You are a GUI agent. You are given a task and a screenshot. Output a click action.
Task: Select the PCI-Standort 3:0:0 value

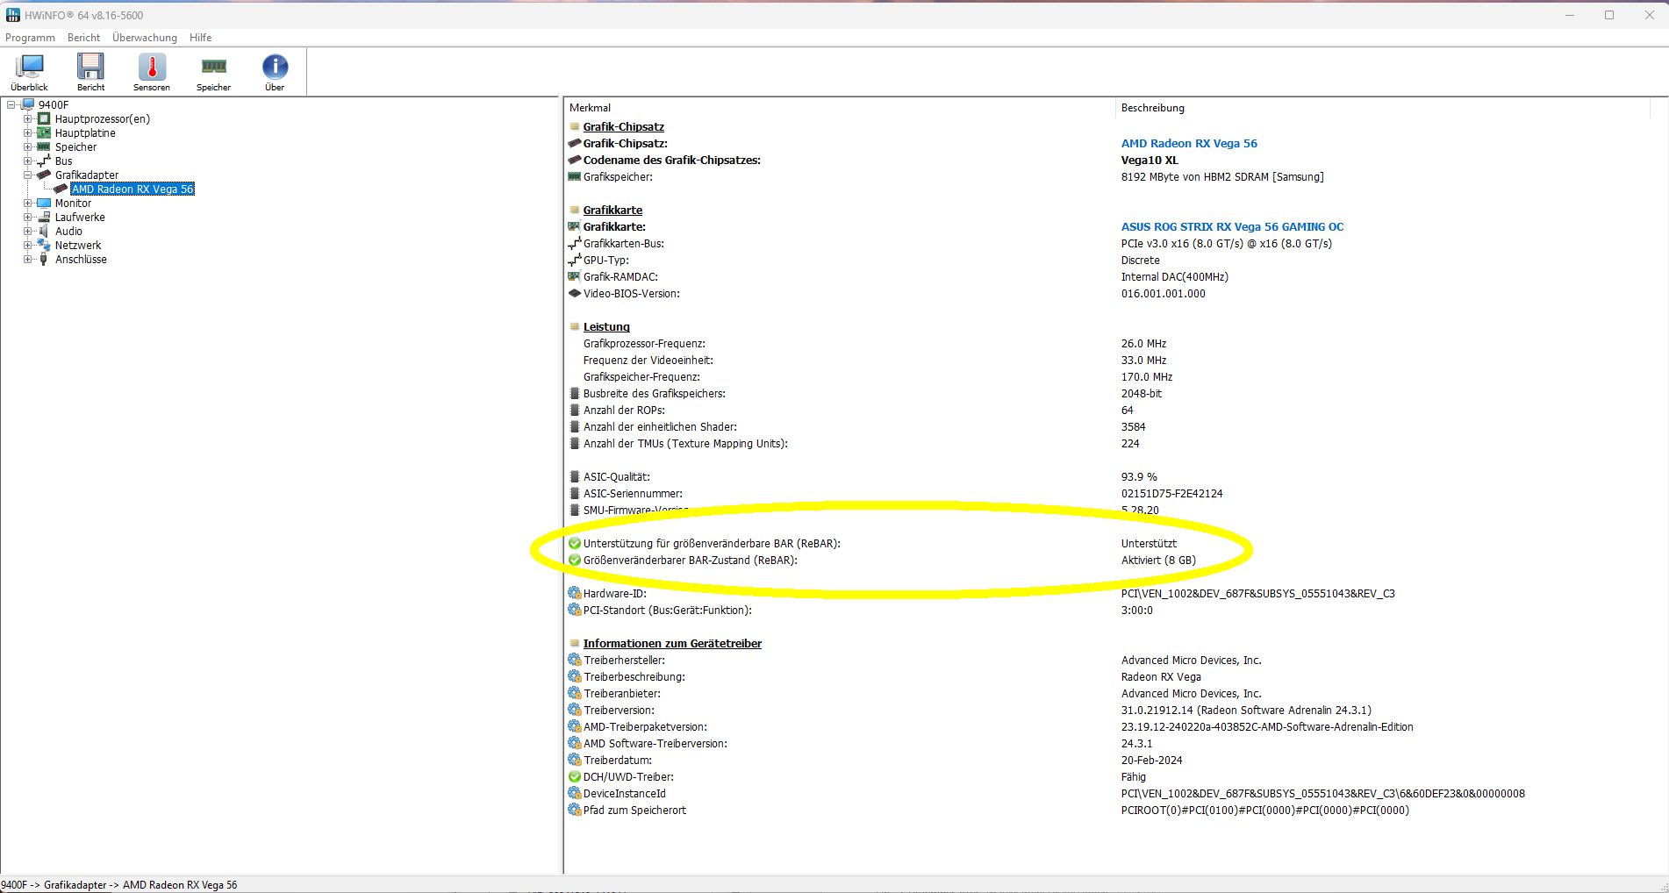point(1136,611)
